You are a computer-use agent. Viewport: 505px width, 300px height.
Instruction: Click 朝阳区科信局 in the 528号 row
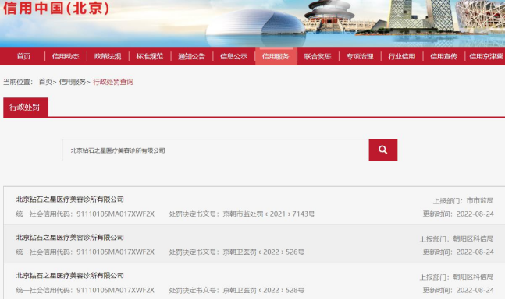pos(473,277)
